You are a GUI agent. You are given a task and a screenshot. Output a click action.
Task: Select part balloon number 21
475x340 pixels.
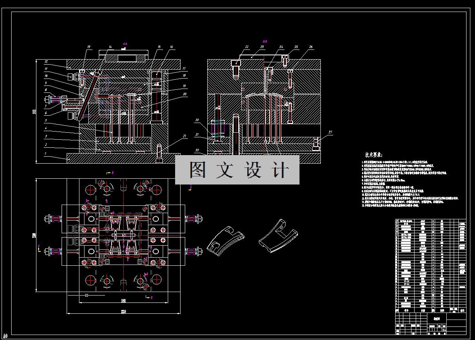coord(184,136)
